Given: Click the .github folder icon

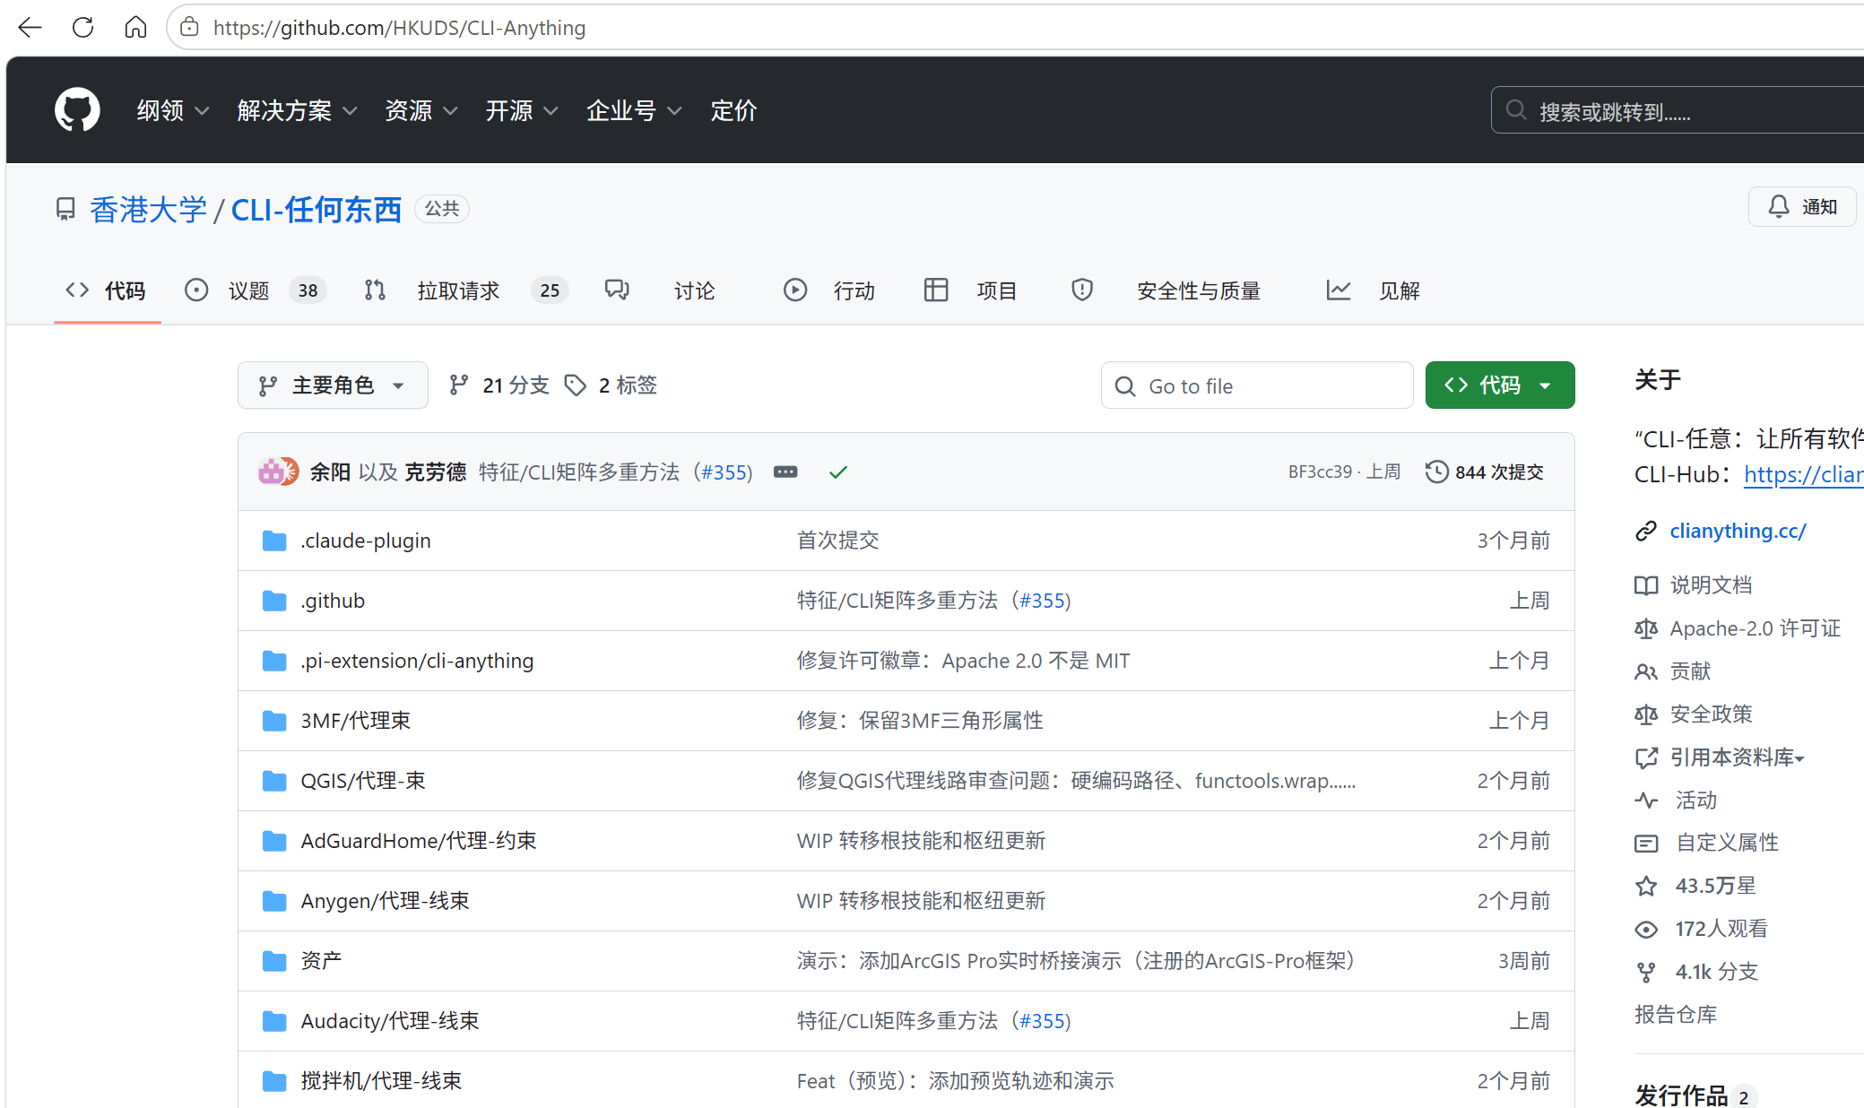Looking at the screenshot, I should point(274,601).
